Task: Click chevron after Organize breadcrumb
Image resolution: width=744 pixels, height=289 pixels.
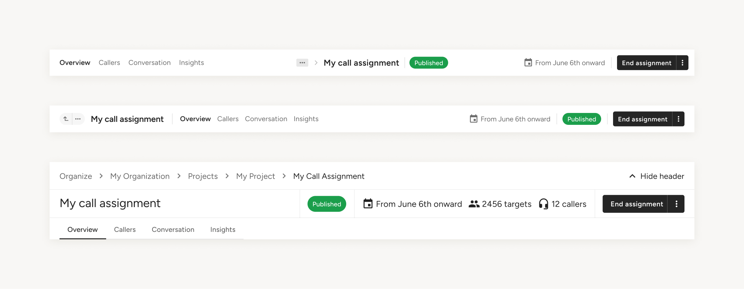Action: (101, 176)
